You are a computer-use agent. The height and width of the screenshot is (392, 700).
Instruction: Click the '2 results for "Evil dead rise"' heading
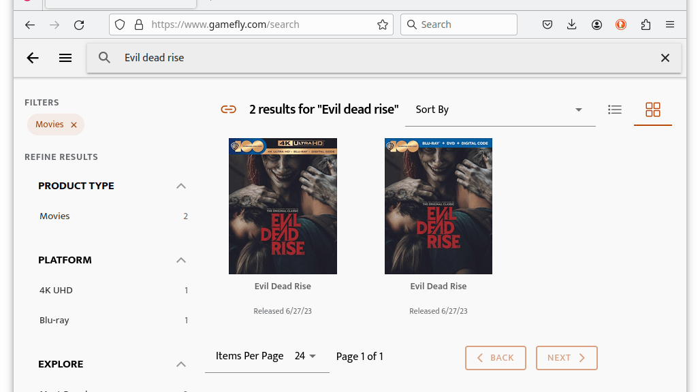point(323,110)
